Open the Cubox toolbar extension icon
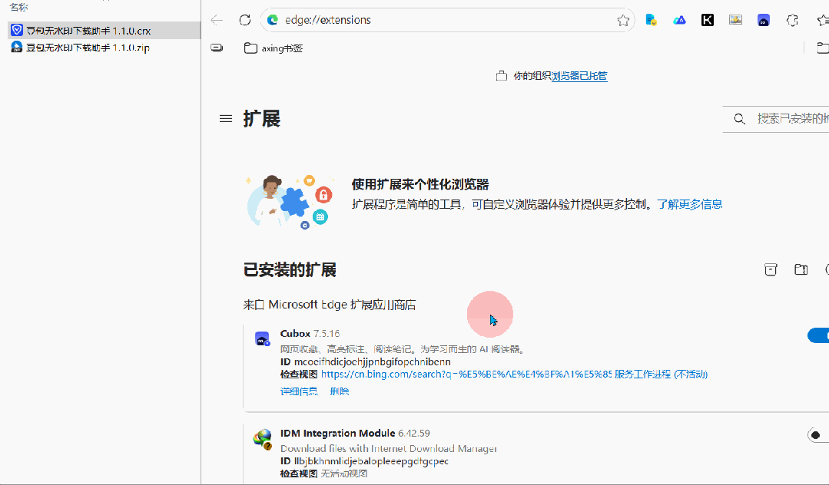This screenshot has height=485, width=829. 764,20
